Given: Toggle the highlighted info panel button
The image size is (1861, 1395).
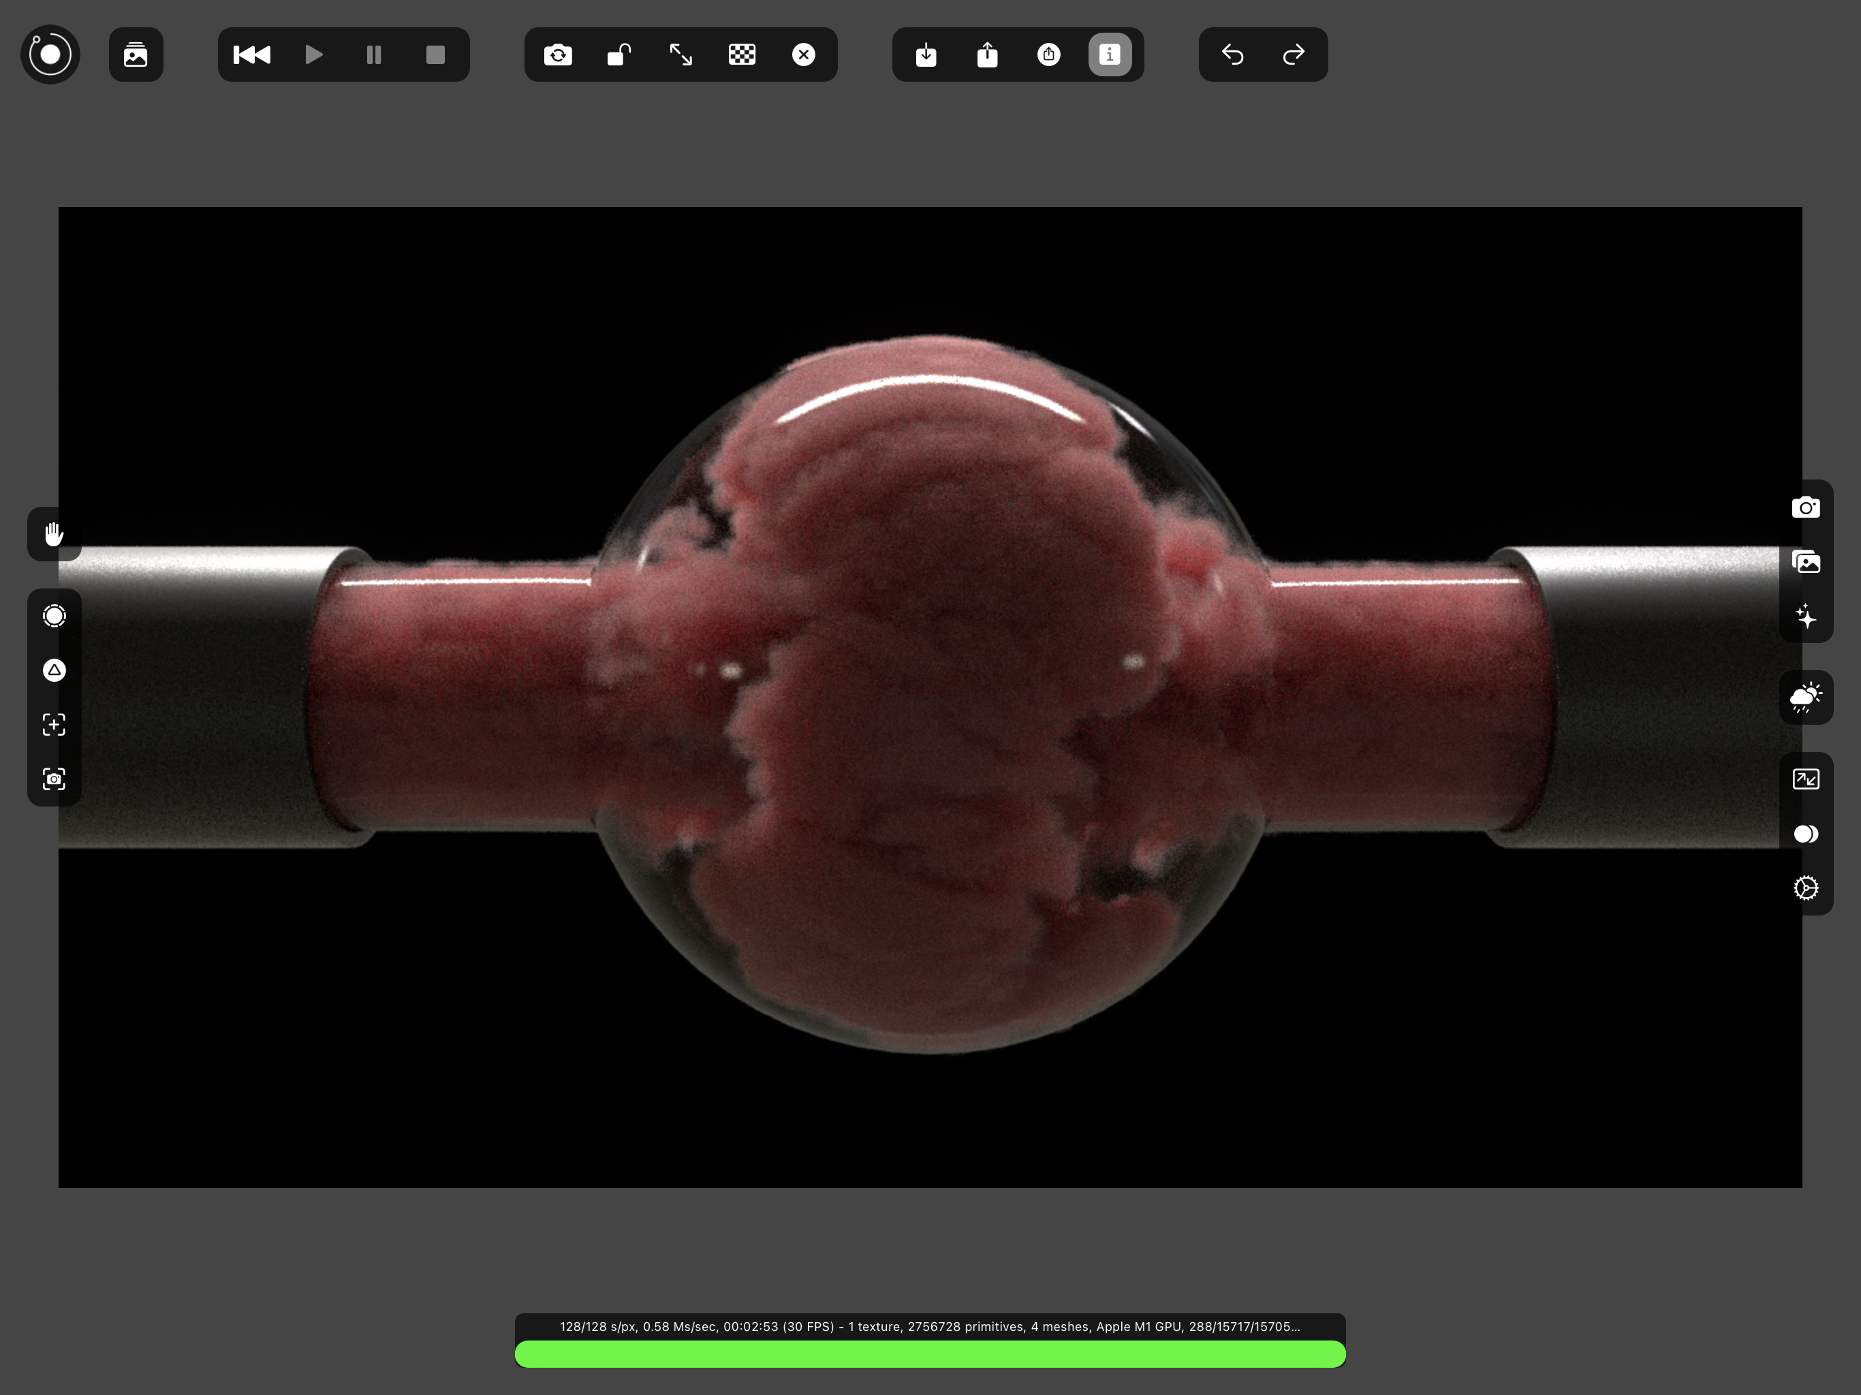Looking at the screenshot, I should click(1110, 54).
